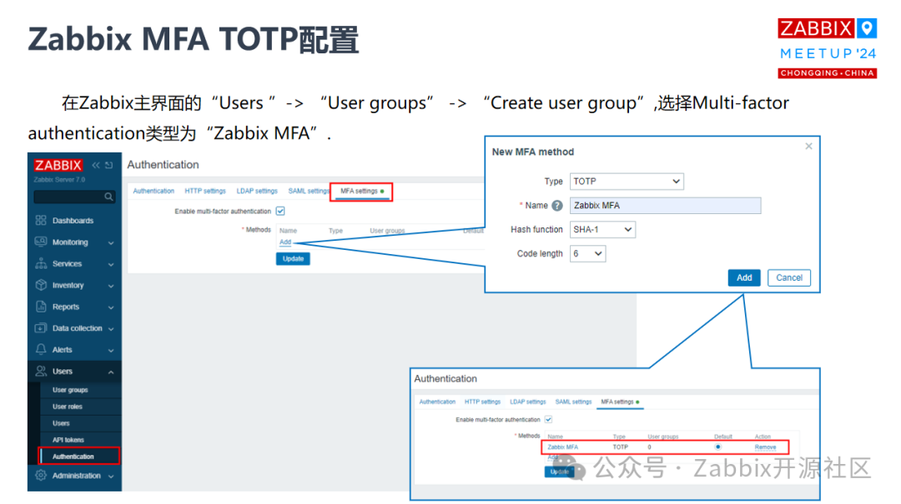Click the Add button in the New MFA method dialog

(744, 278)
